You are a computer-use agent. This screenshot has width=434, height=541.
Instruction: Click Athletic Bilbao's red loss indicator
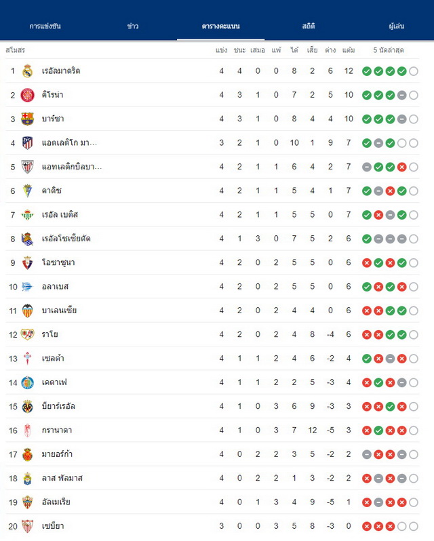[401, 167]
